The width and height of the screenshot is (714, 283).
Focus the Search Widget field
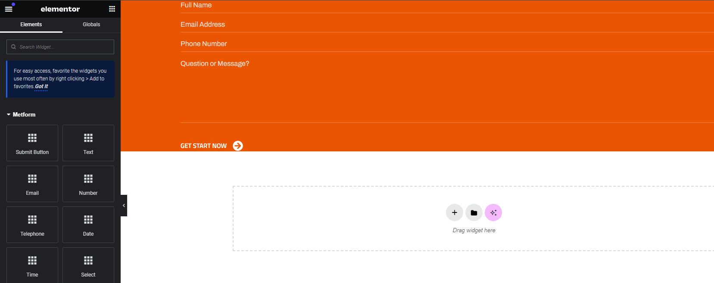pos(60,47)
